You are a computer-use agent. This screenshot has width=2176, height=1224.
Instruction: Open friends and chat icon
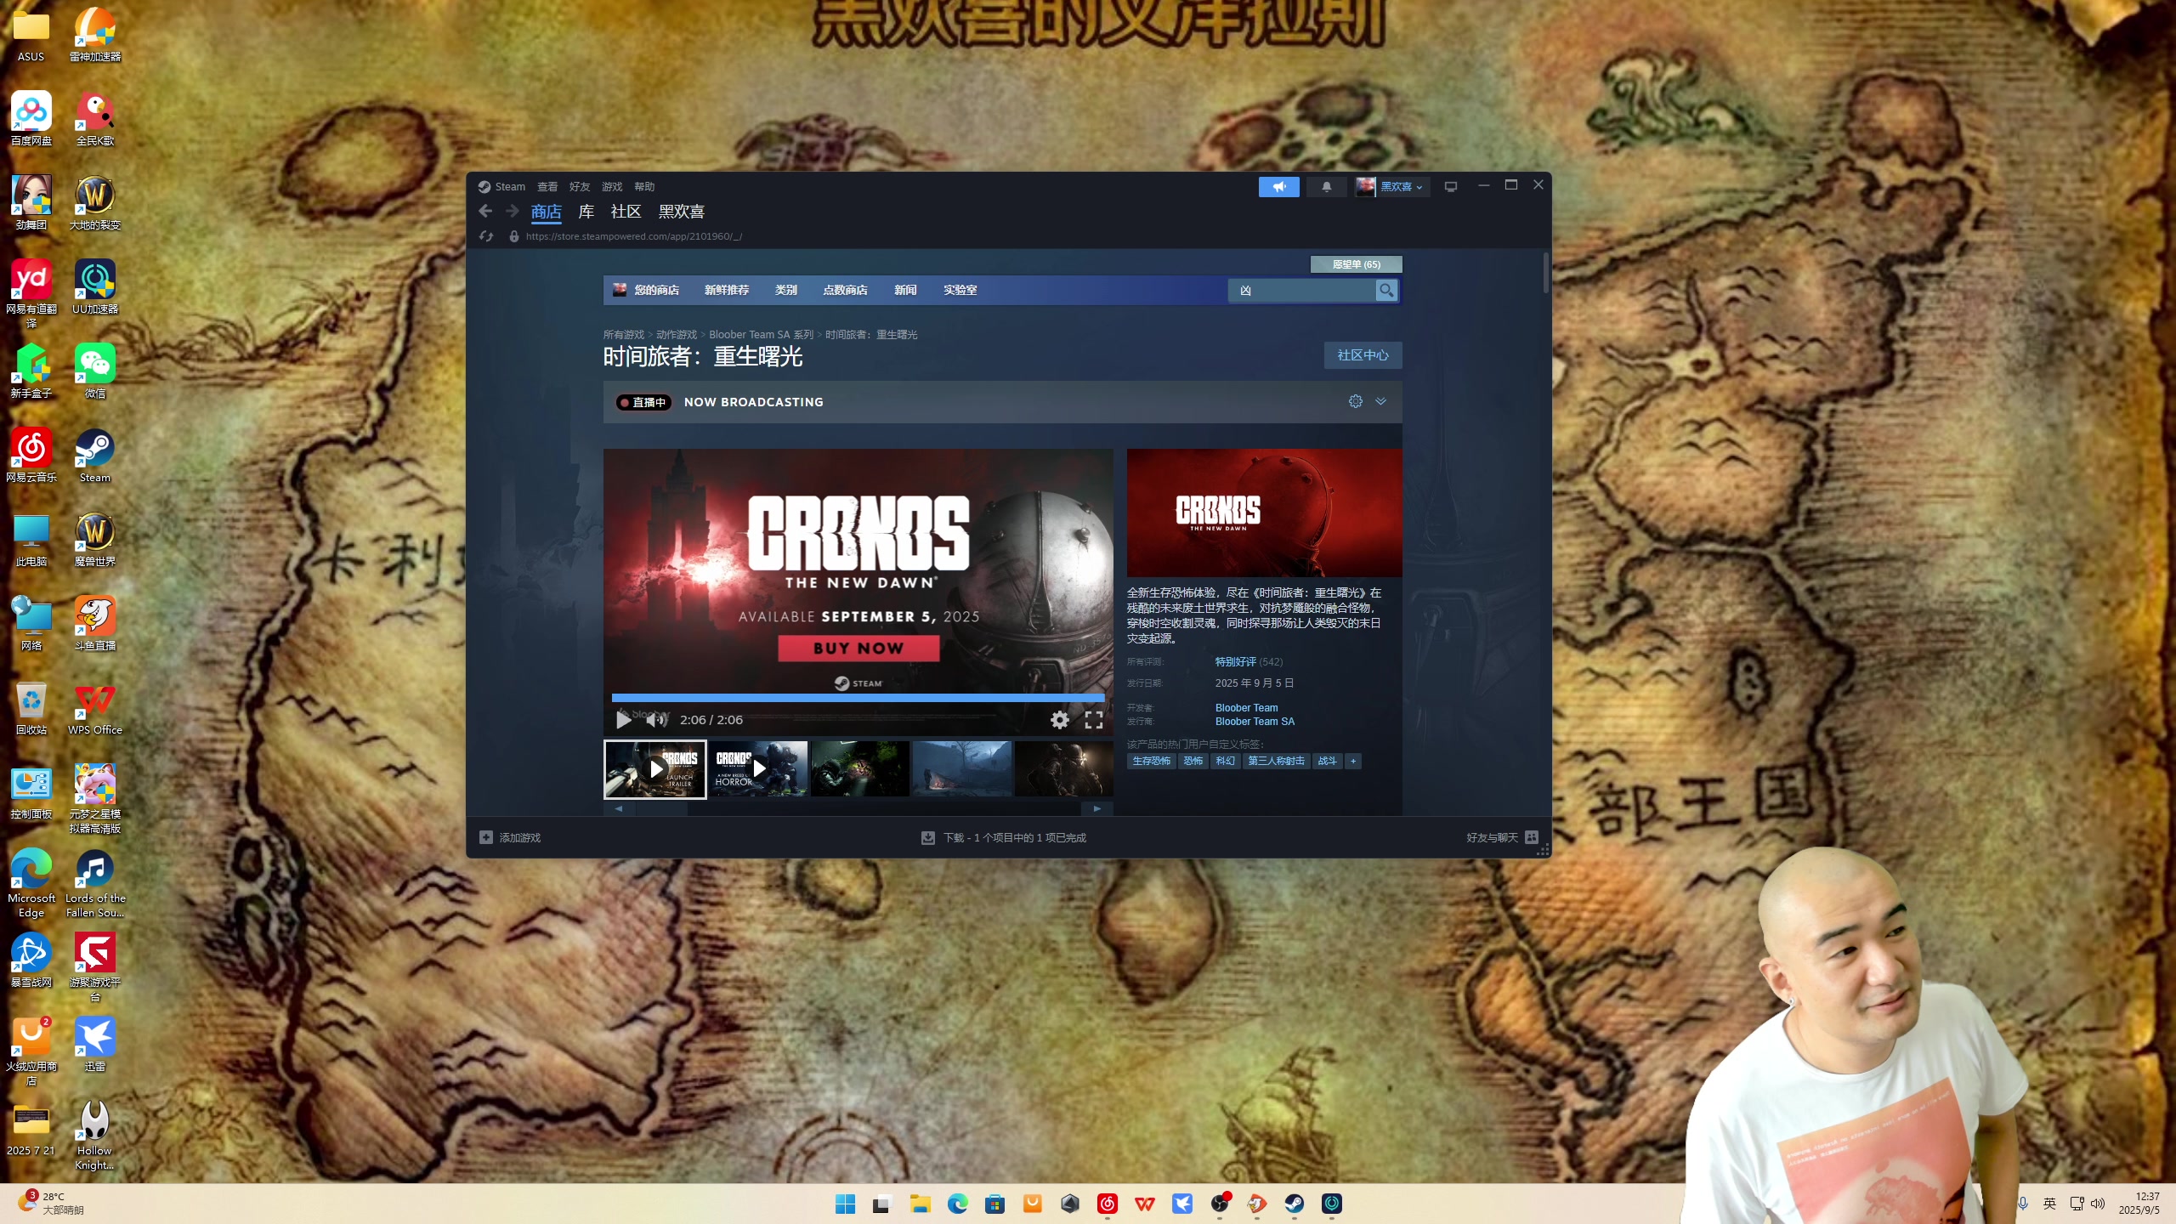click(x=1532, y=837)
